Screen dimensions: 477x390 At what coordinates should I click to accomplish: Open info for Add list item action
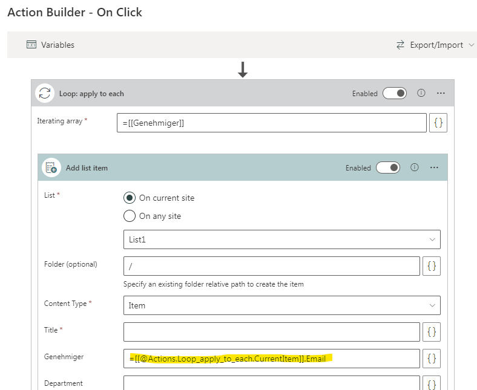415,167
